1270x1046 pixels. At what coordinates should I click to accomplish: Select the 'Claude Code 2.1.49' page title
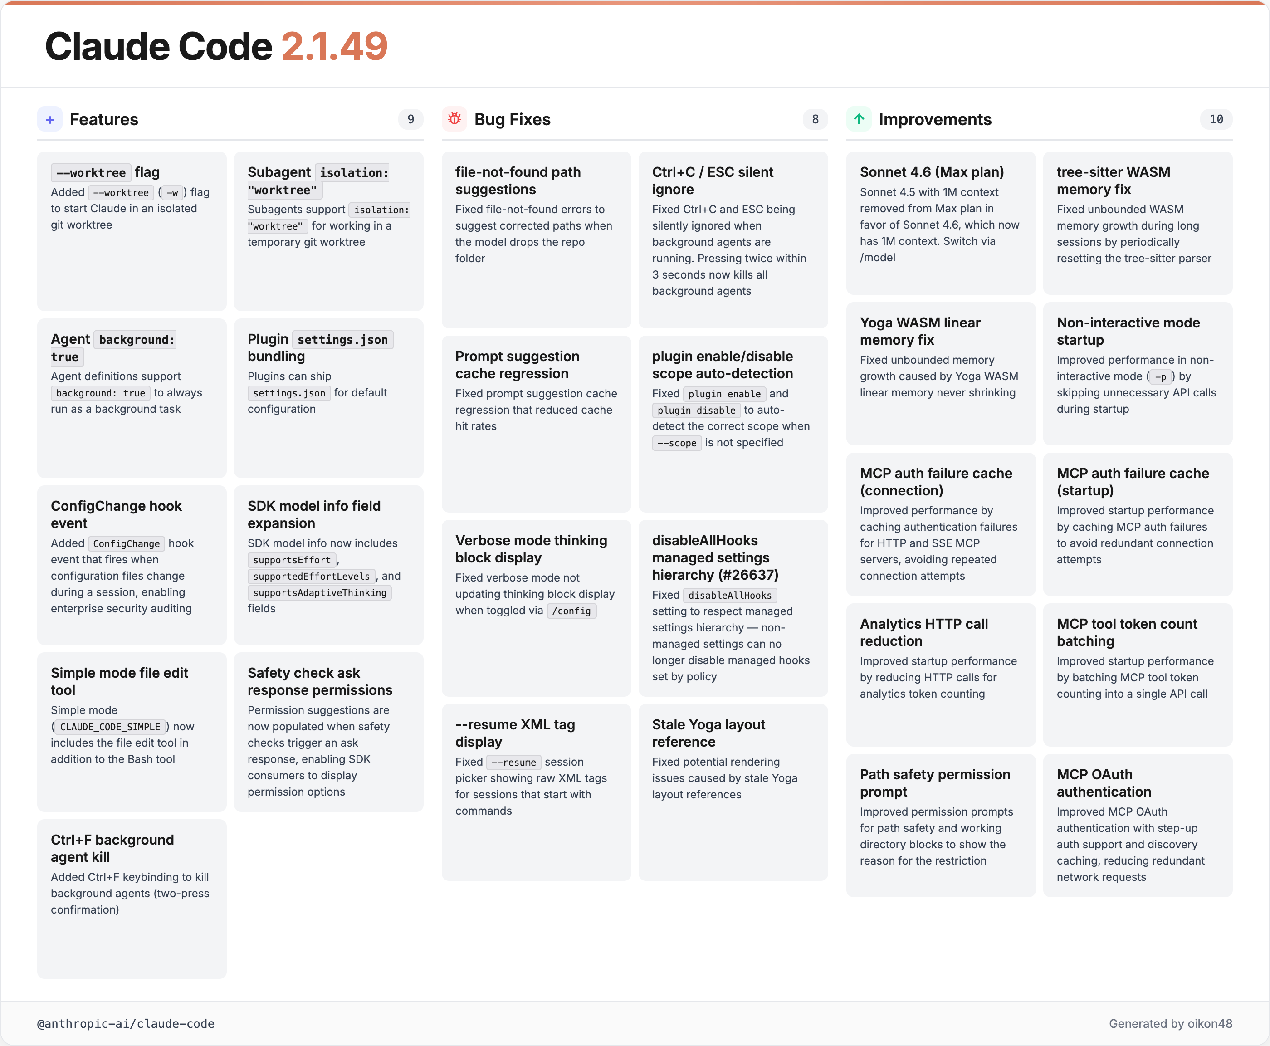coord(216,46)
